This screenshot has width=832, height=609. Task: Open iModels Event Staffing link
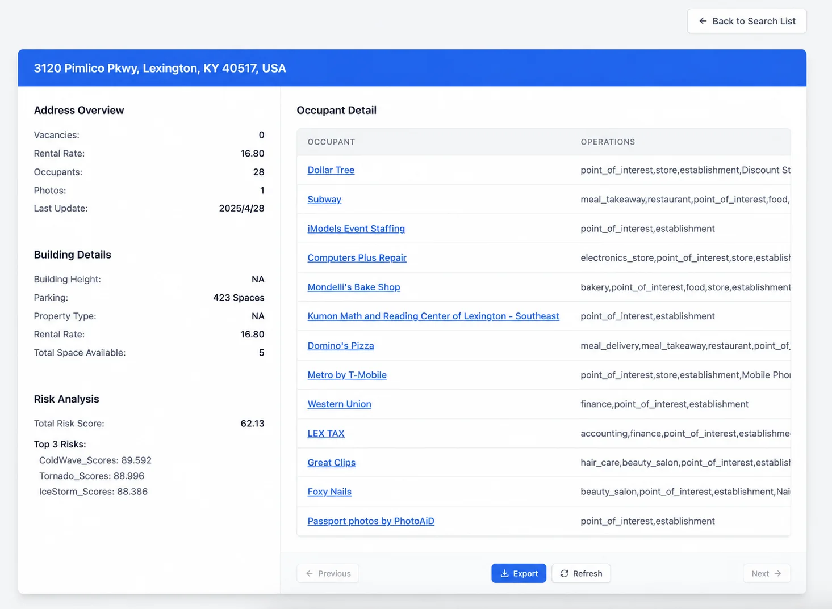pyautogui.click(x=356, y=229)
